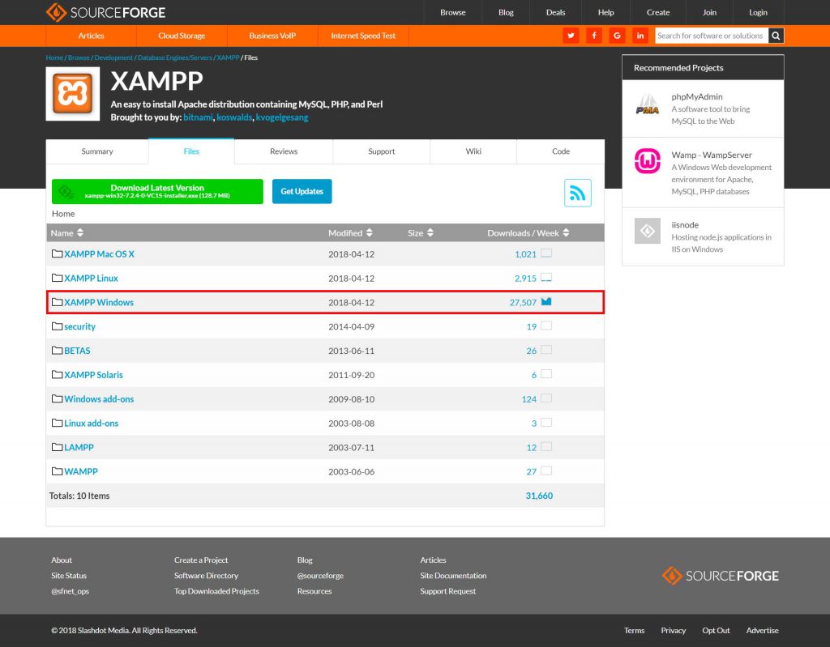Open the Deals header menu

556,12
